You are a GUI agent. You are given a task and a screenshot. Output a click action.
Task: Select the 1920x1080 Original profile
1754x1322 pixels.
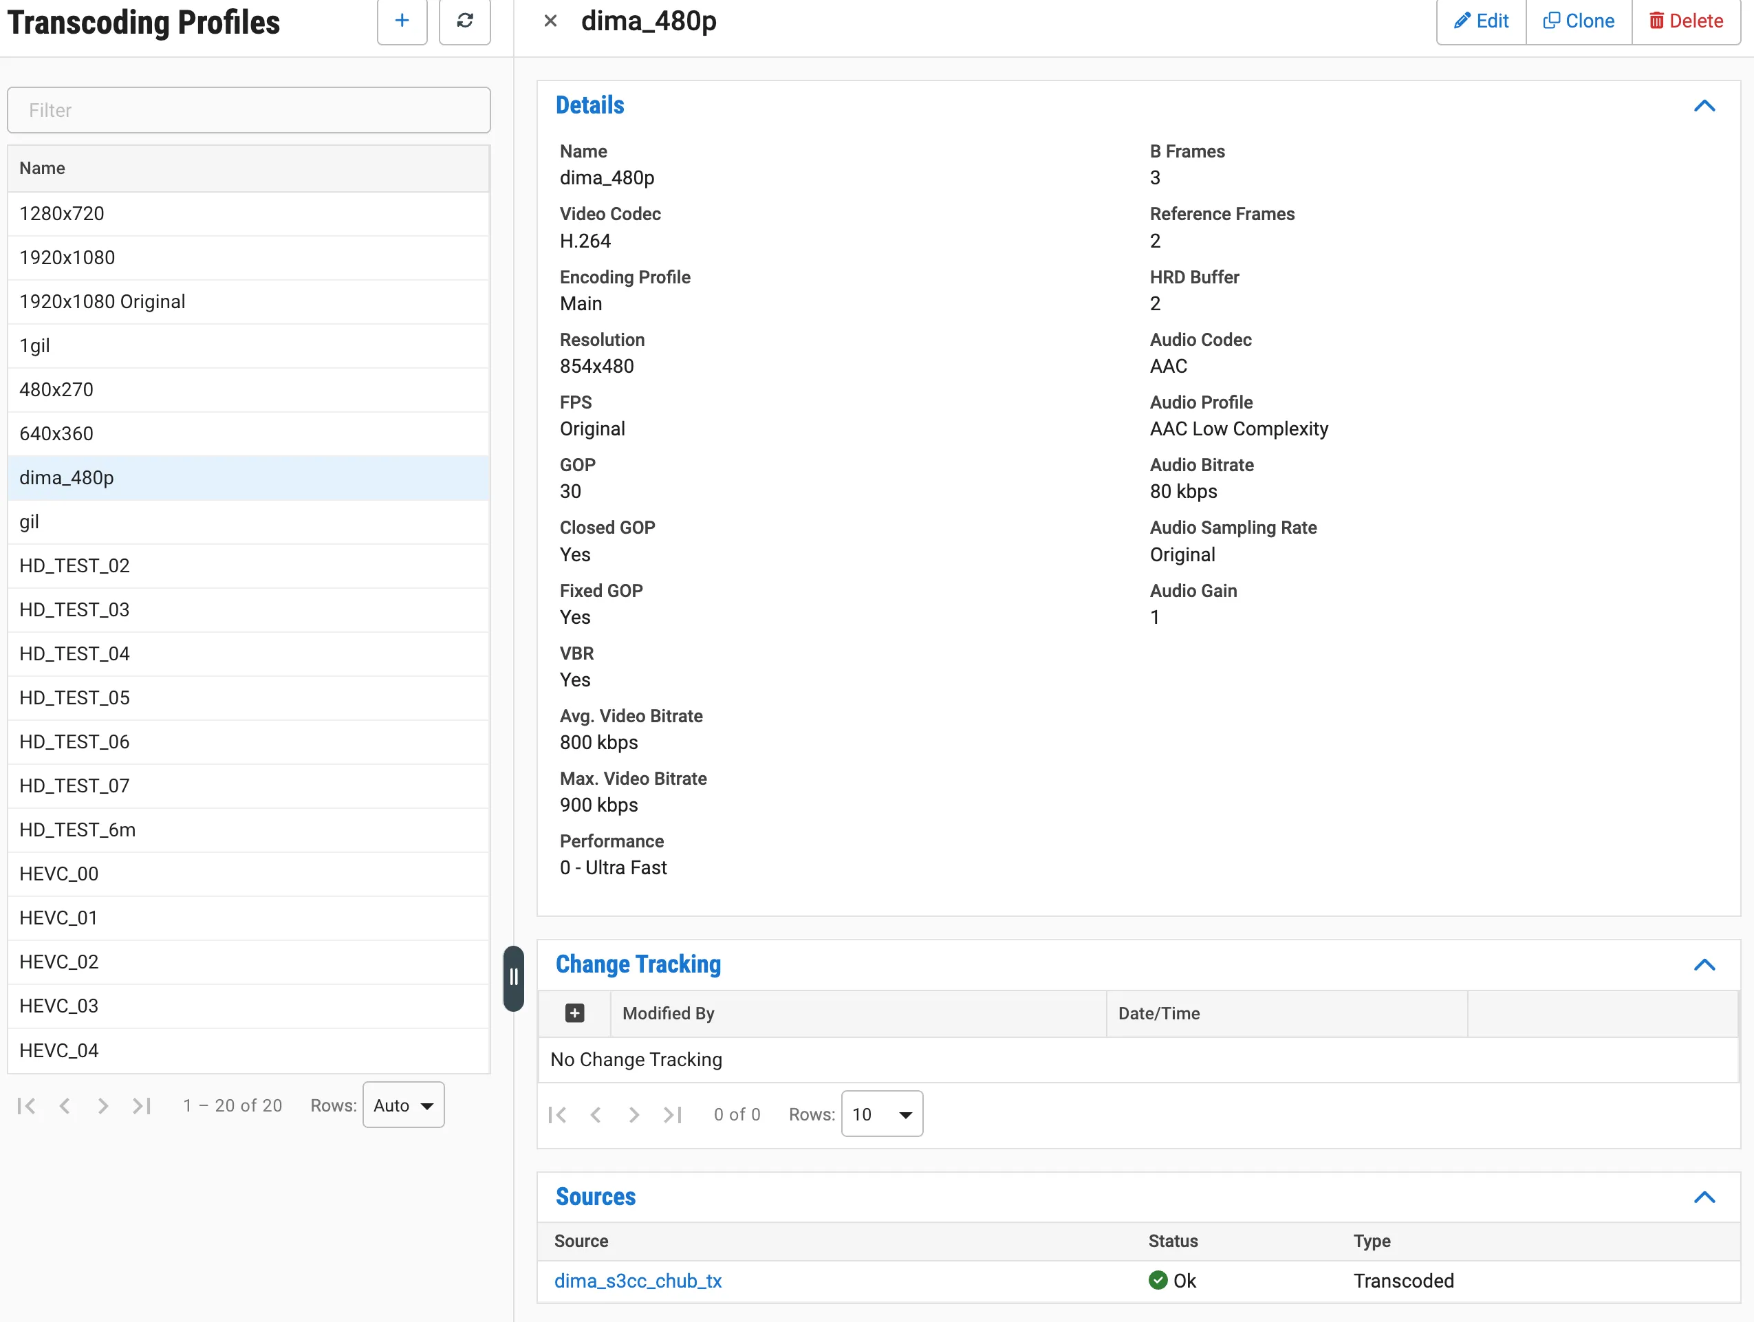pos(249,301)
